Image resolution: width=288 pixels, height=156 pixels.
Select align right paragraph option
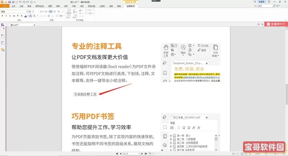click(58, 12)
